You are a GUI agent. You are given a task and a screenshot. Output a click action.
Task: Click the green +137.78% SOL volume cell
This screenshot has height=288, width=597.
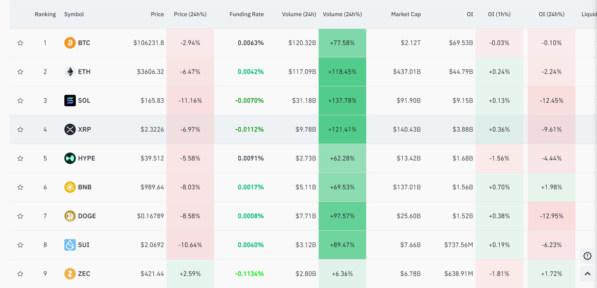342,101
